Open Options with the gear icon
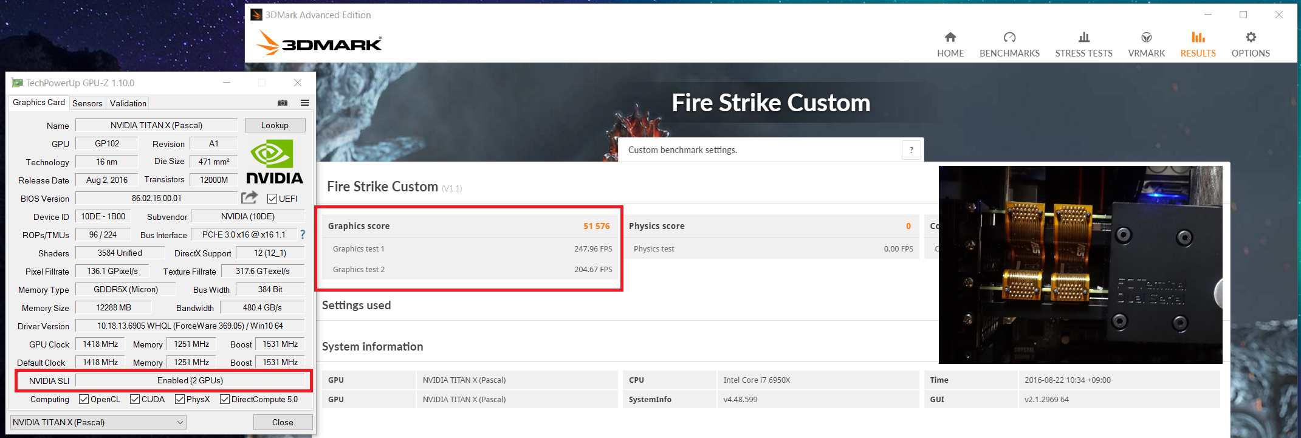 [x=1251, y=38]
